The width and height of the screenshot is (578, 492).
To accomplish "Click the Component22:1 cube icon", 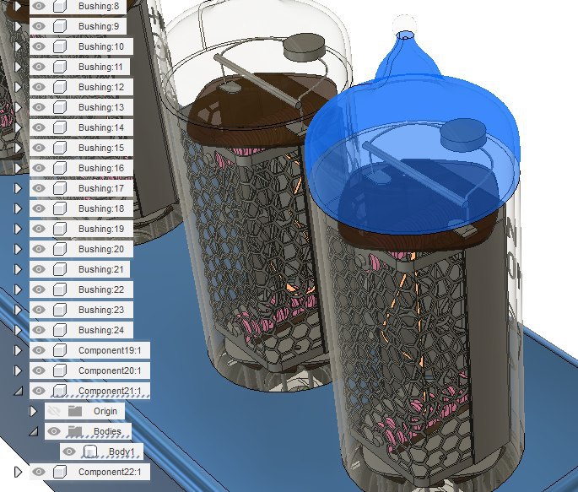I will (x=60, y=472).
